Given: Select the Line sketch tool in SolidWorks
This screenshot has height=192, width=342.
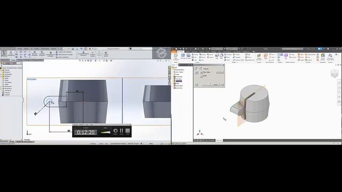Looking at the screenshot, I should [17, 52].
